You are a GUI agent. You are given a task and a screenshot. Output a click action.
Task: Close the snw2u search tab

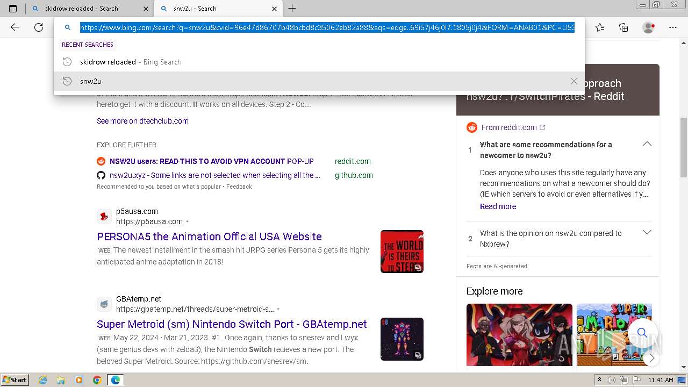[275, 9]
